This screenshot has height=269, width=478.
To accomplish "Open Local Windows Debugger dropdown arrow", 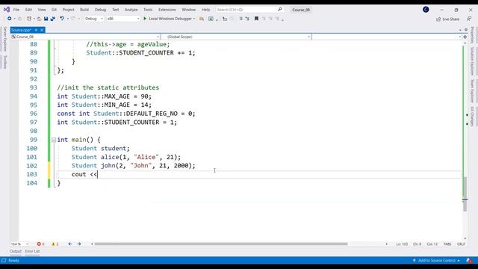I will (x=194, y=19).
